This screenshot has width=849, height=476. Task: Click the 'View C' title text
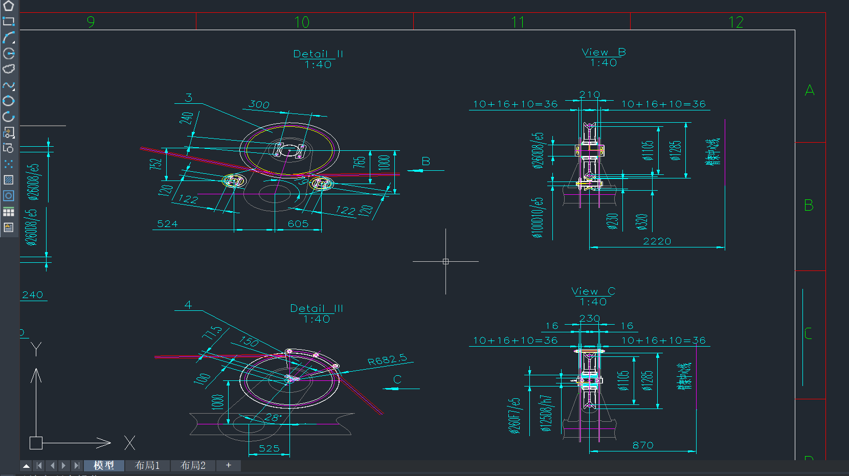tap(593, 291)
